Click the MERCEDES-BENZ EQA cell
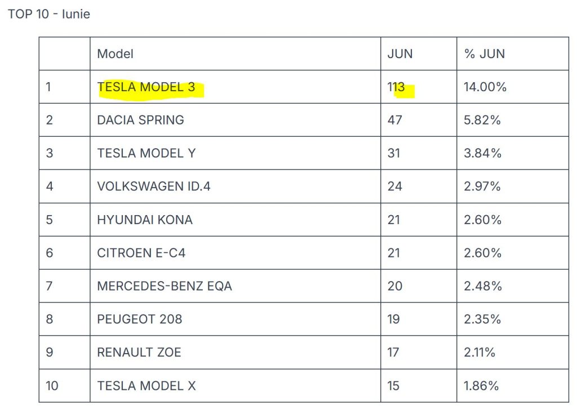This screenshot has width=577, height=410. click(x=164, y=286)
